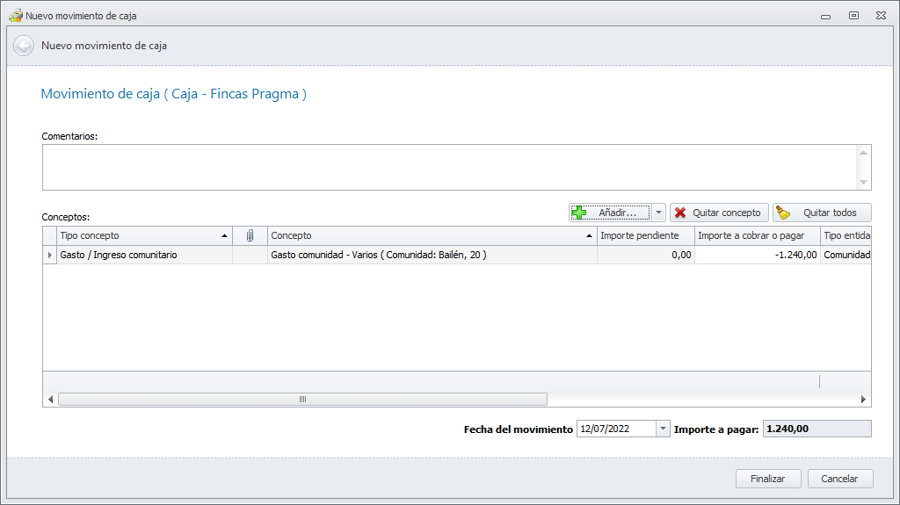
Task: Click the Comentarios scroll down arrow
Action: pyautogui.click(x=863, y=182)
